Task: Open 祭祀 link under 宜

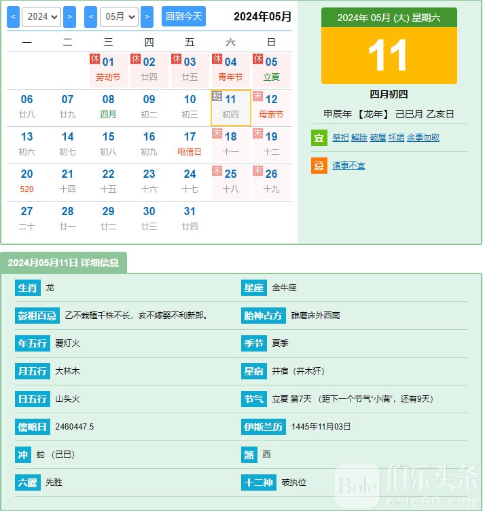Action: [340, 138]
